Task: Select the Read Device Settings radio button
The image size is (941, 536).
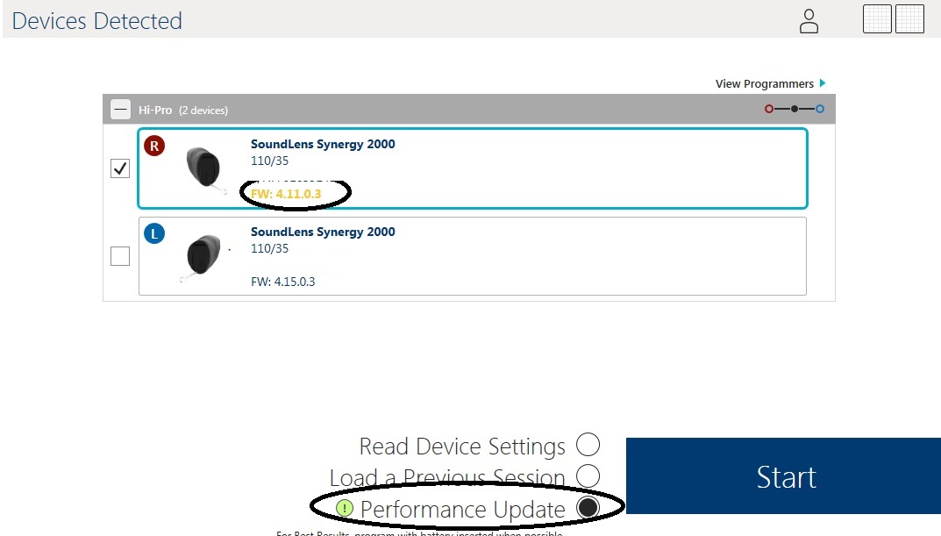Action: point(588,445)
